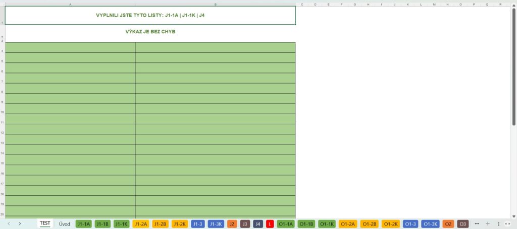Go to the J4 sheet tab
The image size is (517, 229).
tap(258, 223)
